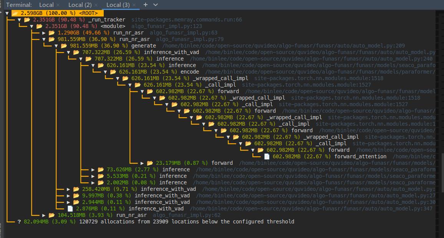
Task: Click the folder icon of 258.420MB inference_with_vad
Action: click(76, 189)
